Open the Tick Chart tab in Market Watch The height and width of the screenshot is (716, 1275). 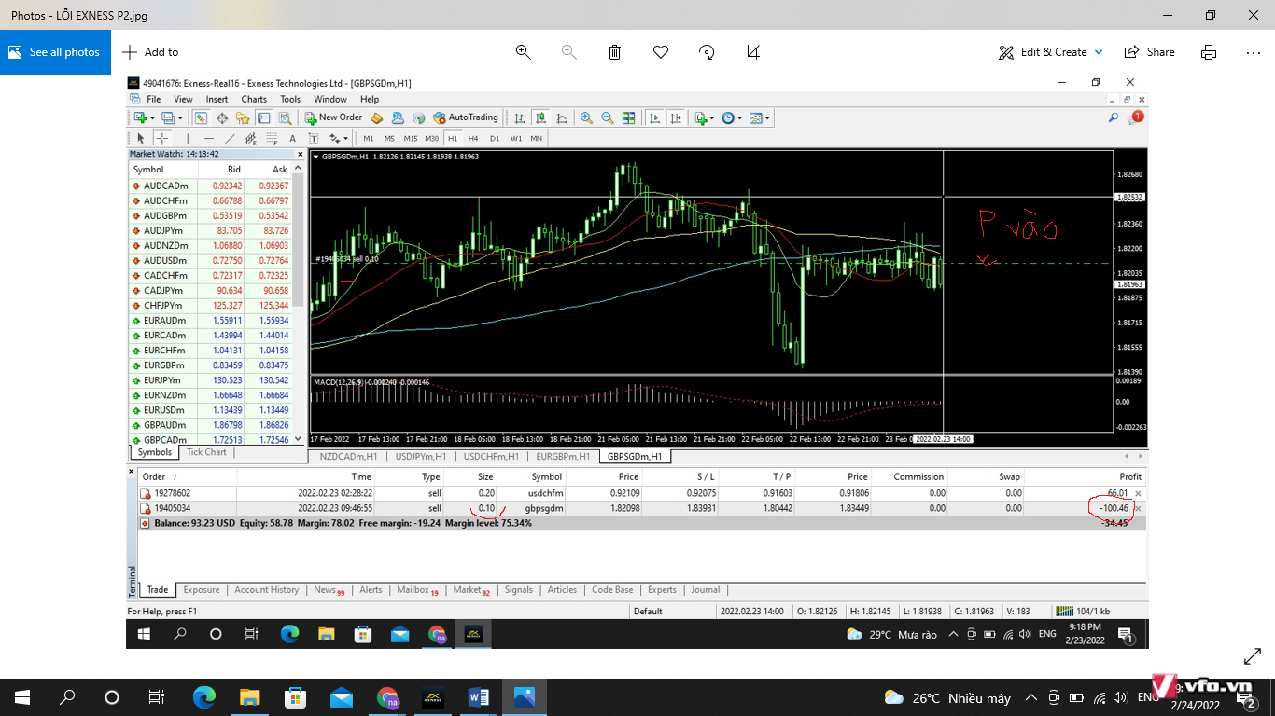coord(206,452)
